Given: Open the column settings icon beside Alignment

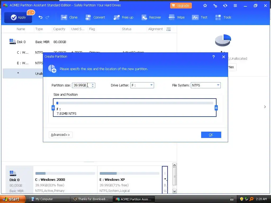Looking at the screenshot, I should coord(169,29).
